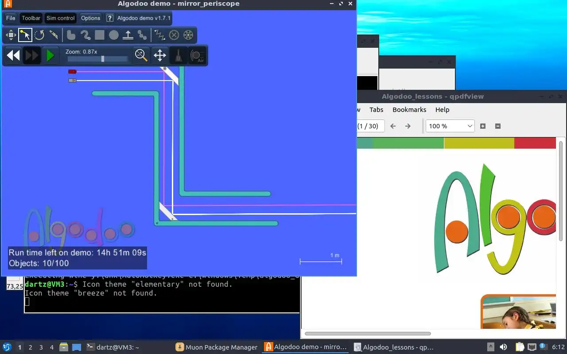Zoom out with minus button in qpdfview
The image size is (567, 354).
pyautogui.click(x=497, y=126)
